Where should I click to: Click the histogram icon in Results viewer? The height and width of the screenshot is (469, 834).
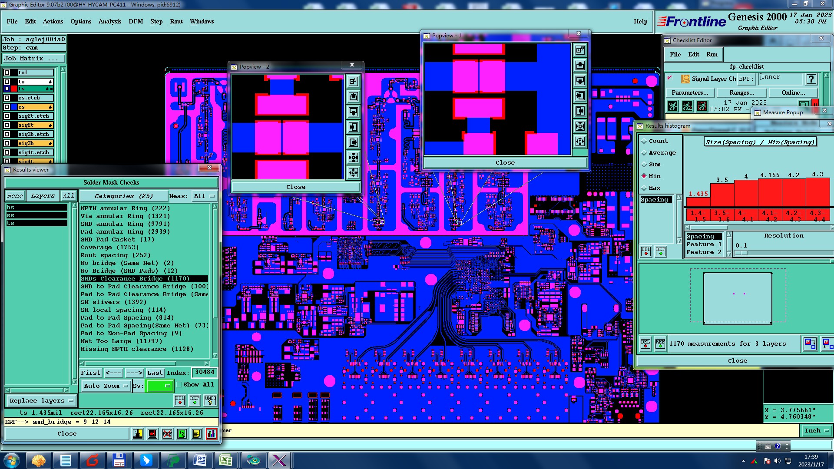(212, 434)
